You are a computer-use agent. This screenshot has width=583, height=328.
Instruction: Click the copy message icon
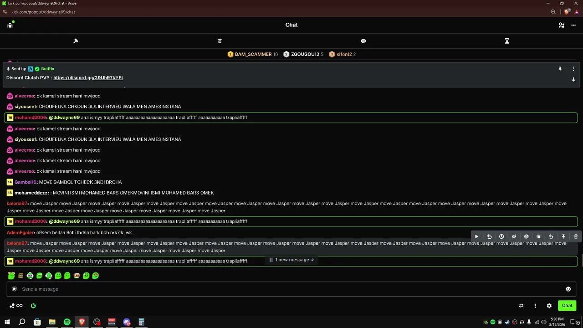tap(538, 236)
